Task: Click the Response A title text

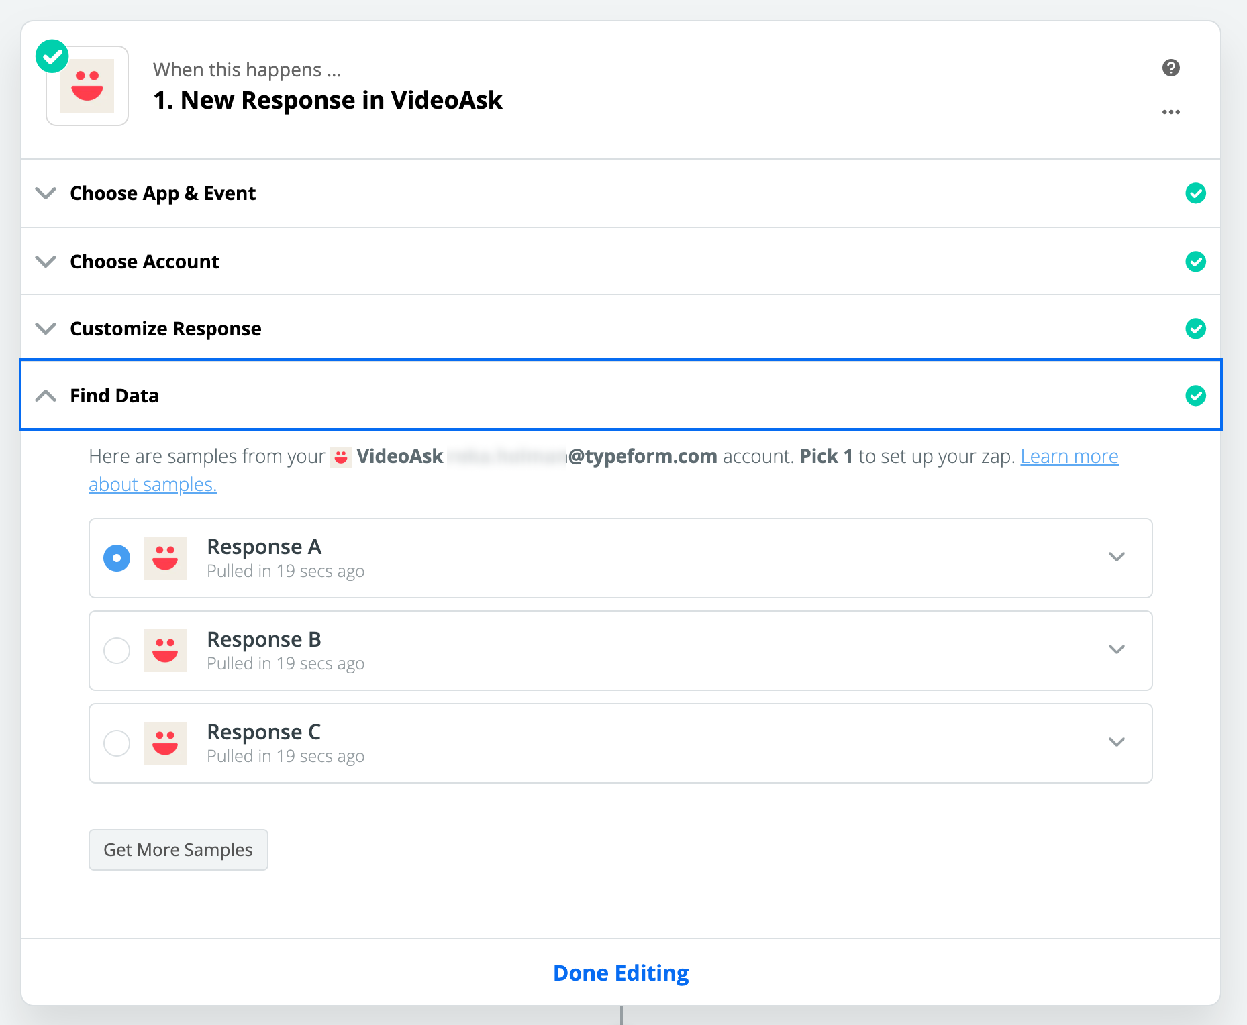Action: pos(264,547)
